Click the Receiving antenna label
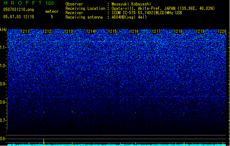Screen dimensions: 230x146 pos(84,17)
